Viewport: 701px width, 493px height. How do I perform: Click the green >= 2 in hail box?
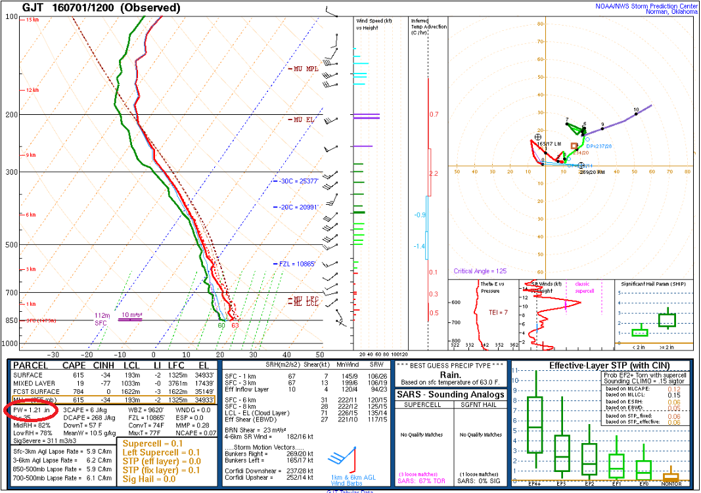[x=667, y=320]
